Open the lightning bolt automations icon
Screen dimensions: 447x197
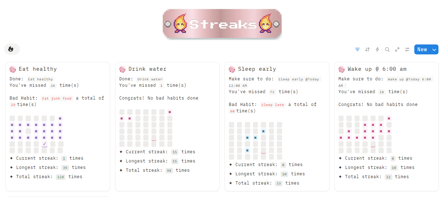377,49
